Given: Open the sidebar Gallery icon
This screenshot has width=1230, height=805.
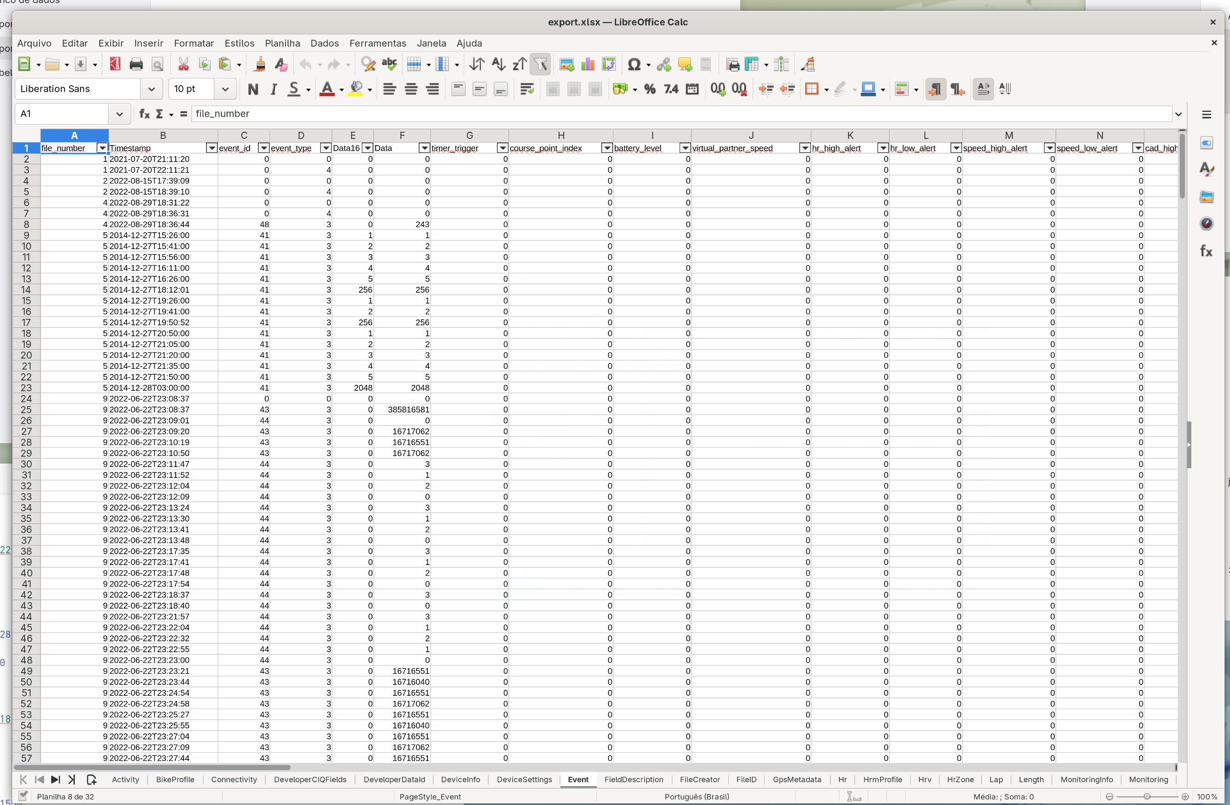Looking at the screenshot, I should point(1206,196).
